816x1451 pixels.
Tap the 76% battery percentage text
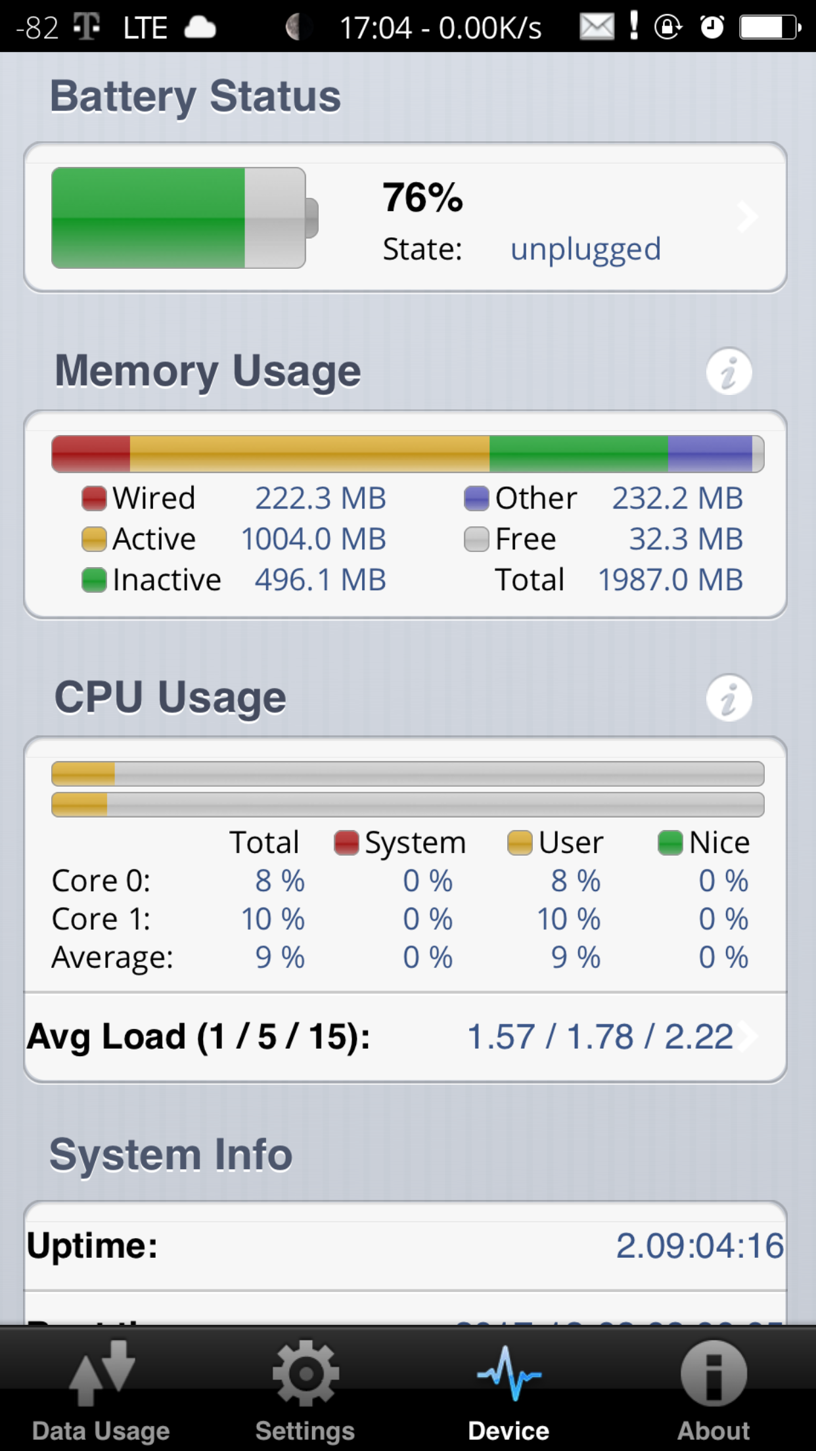(x=422, y=196)
